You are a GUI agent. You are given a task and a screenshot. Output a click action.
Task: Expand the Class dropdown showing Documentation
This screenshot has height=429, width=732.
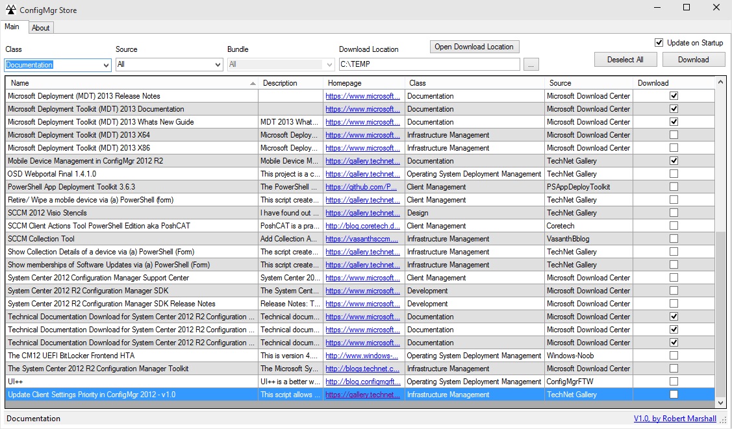click(107, 65)
